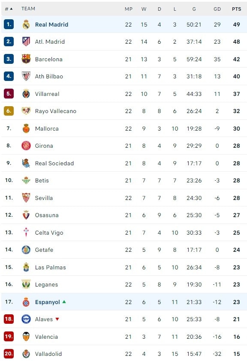This screenshot has width=247, height=361.
Task: Click the red rank 20 badge
Action: tap(9, 354)
